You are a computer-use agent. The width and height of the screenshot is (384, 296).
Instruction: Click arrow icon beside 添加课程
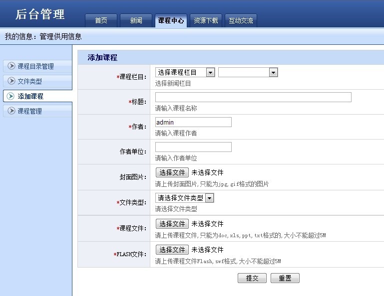(x=10, y=96)
